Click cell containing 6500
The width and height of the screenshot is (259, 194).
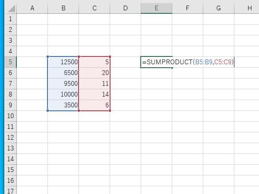[63, 73]
